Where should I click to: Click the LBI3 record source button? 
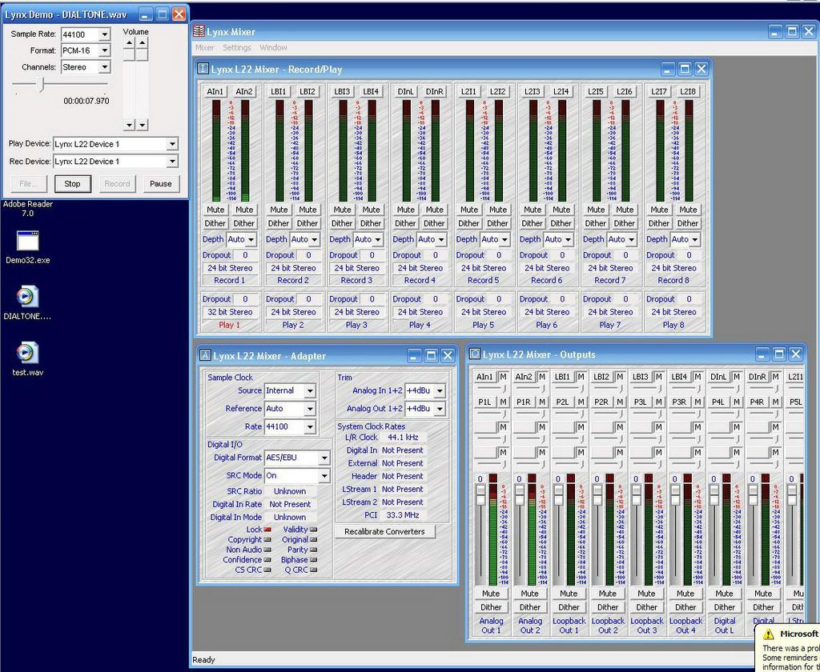(x=342, y=91)
